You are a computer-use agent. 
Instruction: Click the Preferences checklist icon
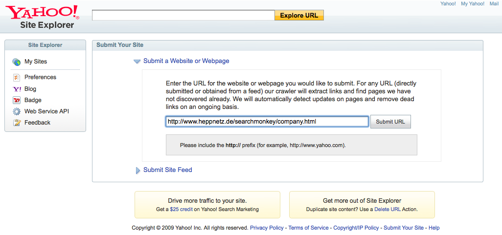(x=17, y=77)
